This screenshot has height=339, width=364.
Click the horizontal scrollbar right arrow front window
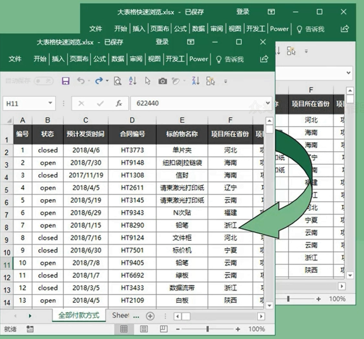[261, 316]
